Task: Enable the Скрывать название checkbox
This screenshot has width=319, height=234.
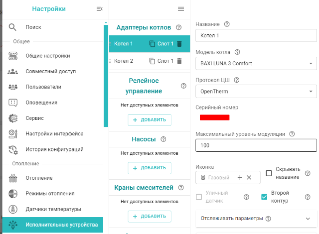Action: tap(269, 173)
